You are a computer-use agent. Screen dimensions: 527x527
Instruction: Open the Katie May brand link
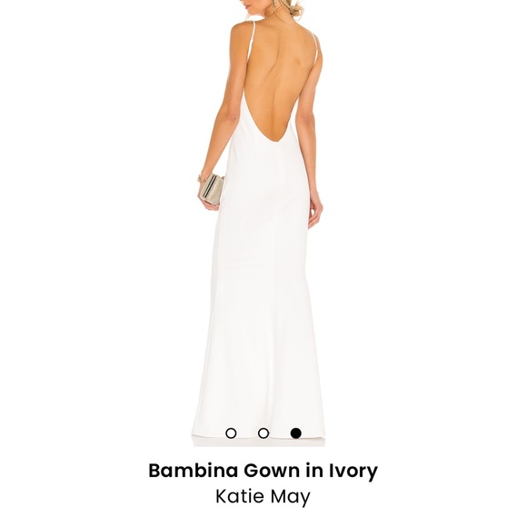[263, 496]
